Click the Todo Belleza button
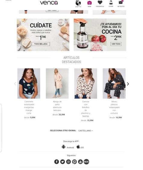 (x=41, y=44)
